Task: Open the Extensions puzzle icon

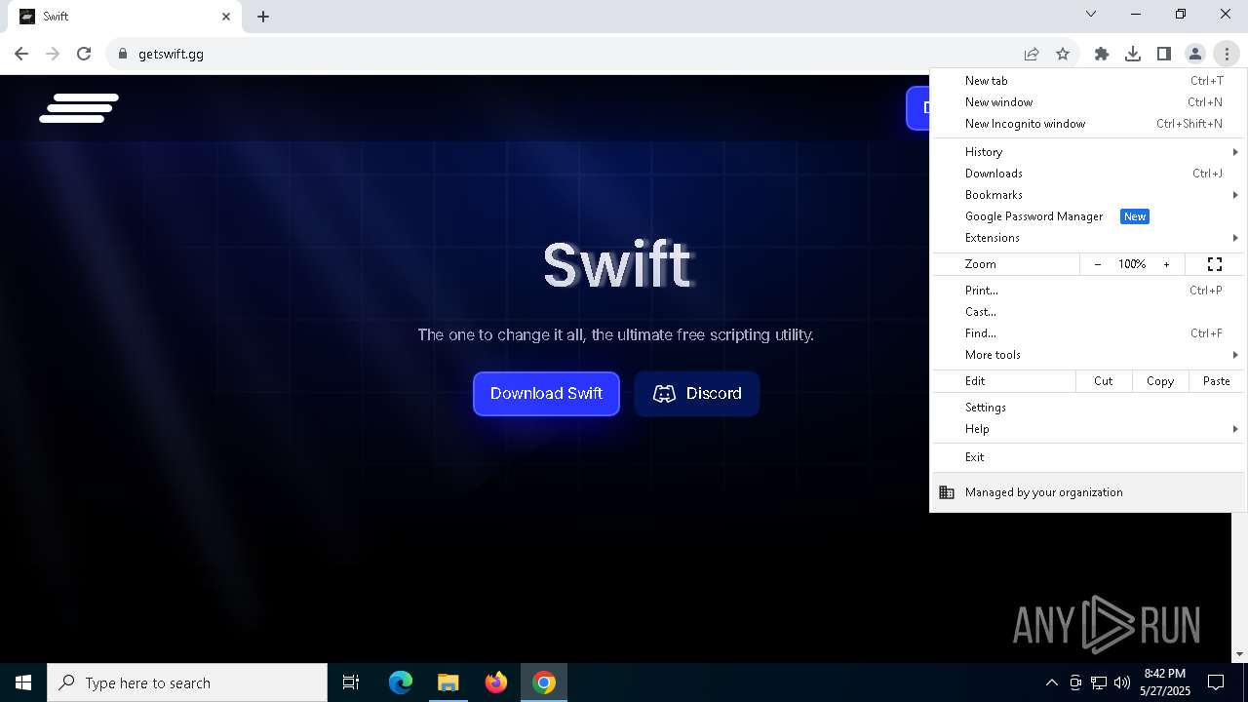Action: [1102, 54]
